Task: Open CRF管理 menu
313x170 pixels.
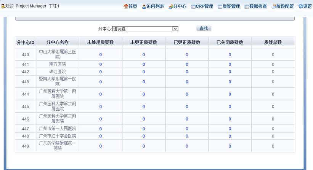Action: (204, 6)
